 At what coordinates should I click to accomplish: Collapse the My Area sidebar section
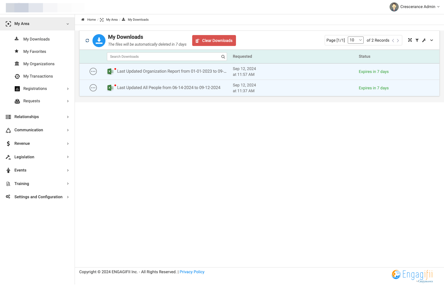pos(37,24)
